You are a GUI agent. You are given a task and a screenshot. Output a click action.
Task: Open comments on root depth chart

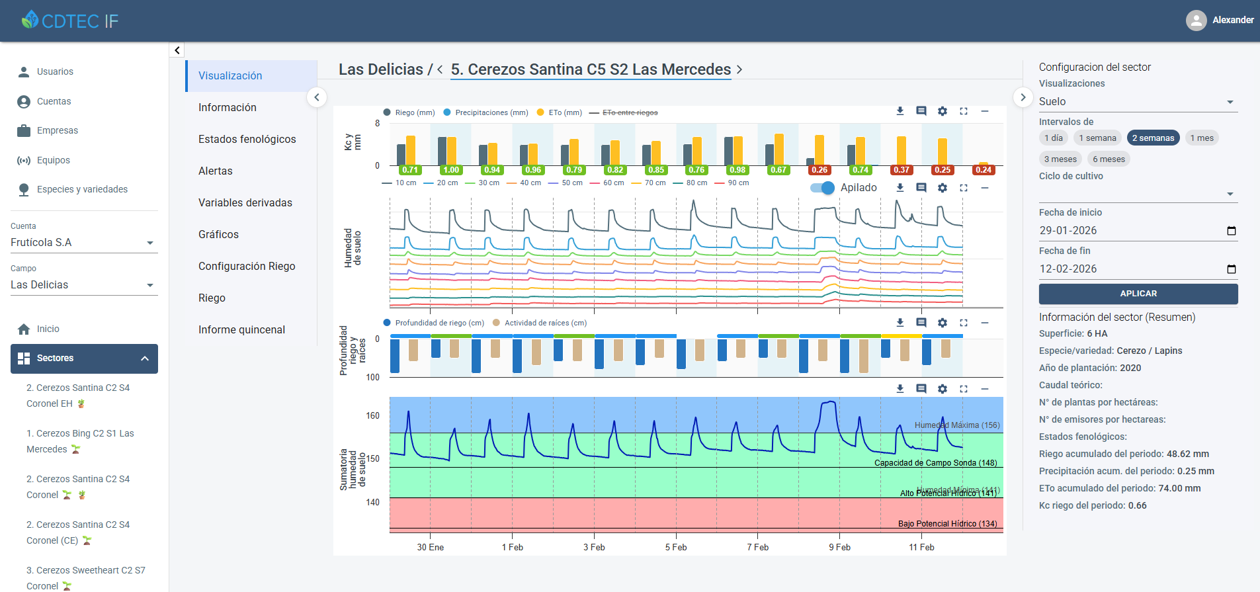921,323
